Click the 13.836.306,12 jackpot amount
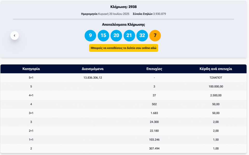The height and width of the screenshot is (155, 249). (x=93, y=78)
